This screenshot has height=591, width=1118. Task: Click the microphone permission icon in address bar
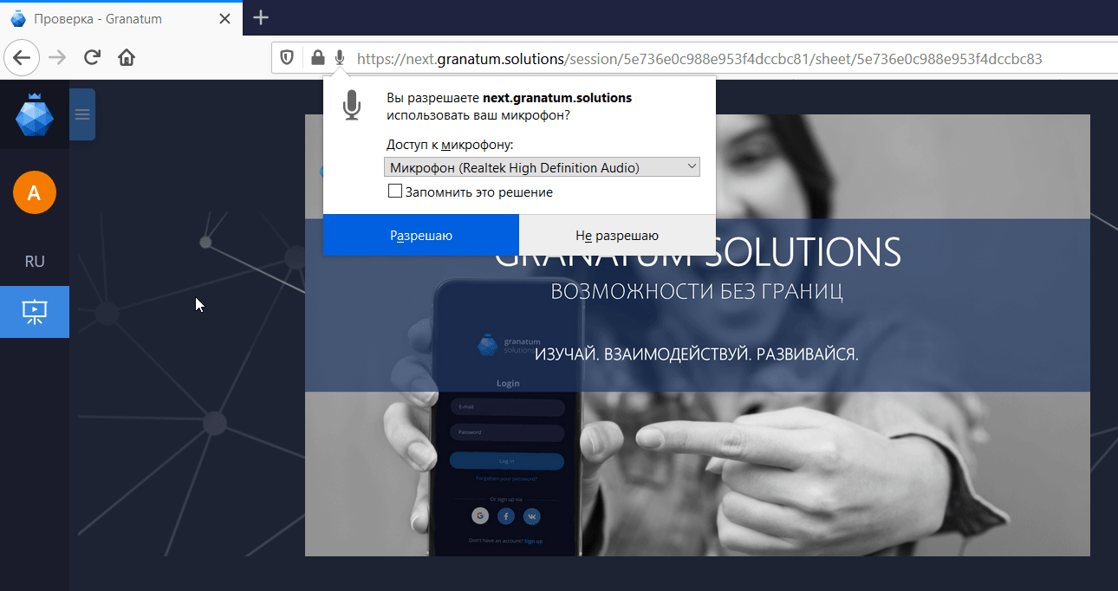(x=339, y=58)
